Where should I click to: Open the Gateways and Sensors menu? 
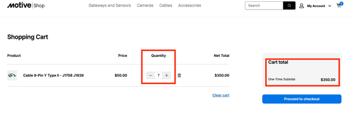coord(110,5)
